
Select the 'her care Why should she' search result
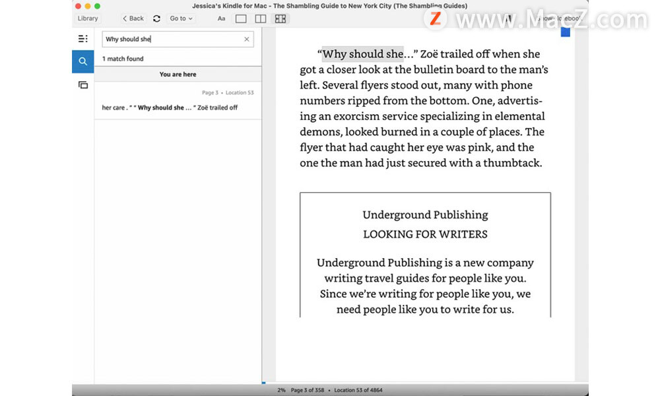(x=178, y=101)
